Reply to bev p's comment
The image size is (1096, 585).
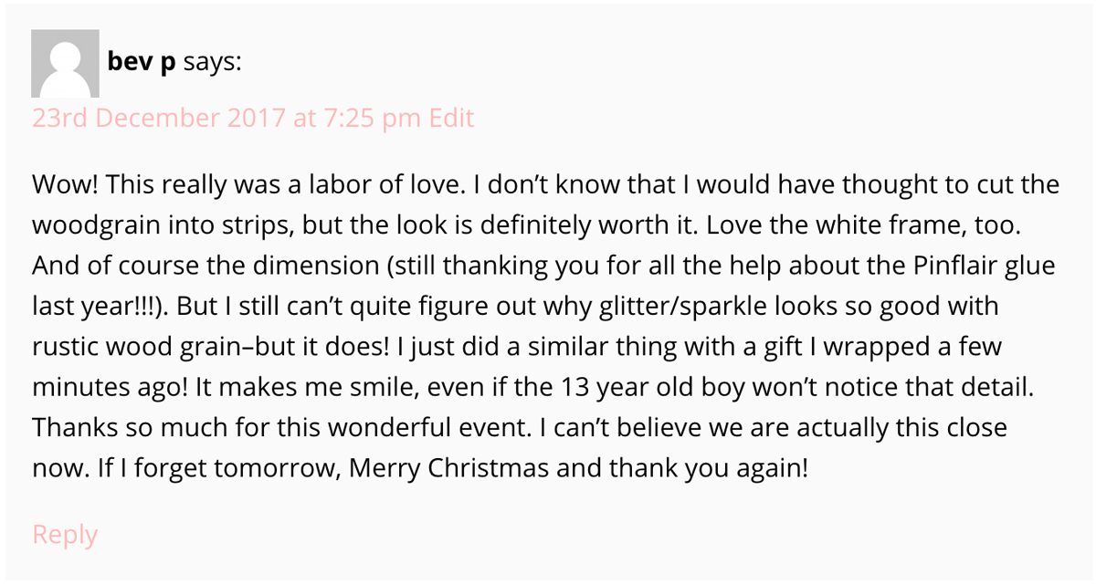(x=64, y=534)
